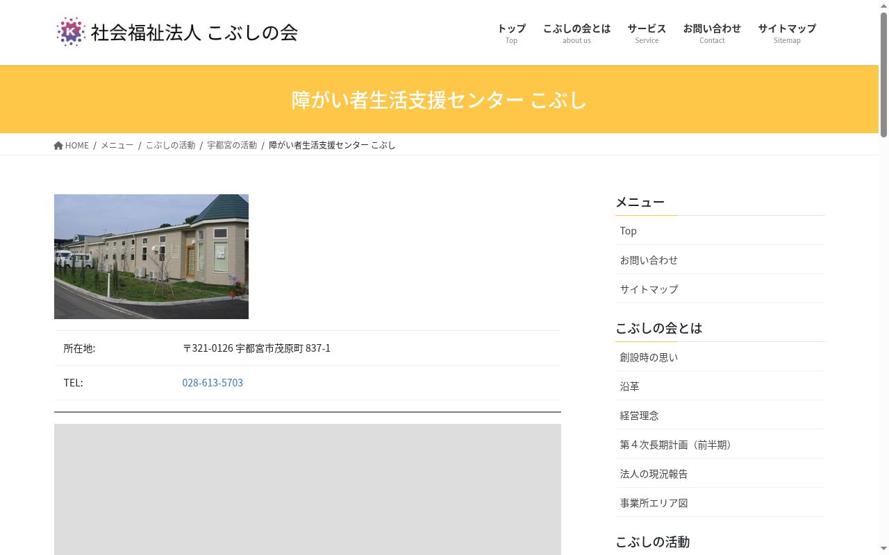
Task: Open 沿革 sidebar link
Action: point(720,386)
